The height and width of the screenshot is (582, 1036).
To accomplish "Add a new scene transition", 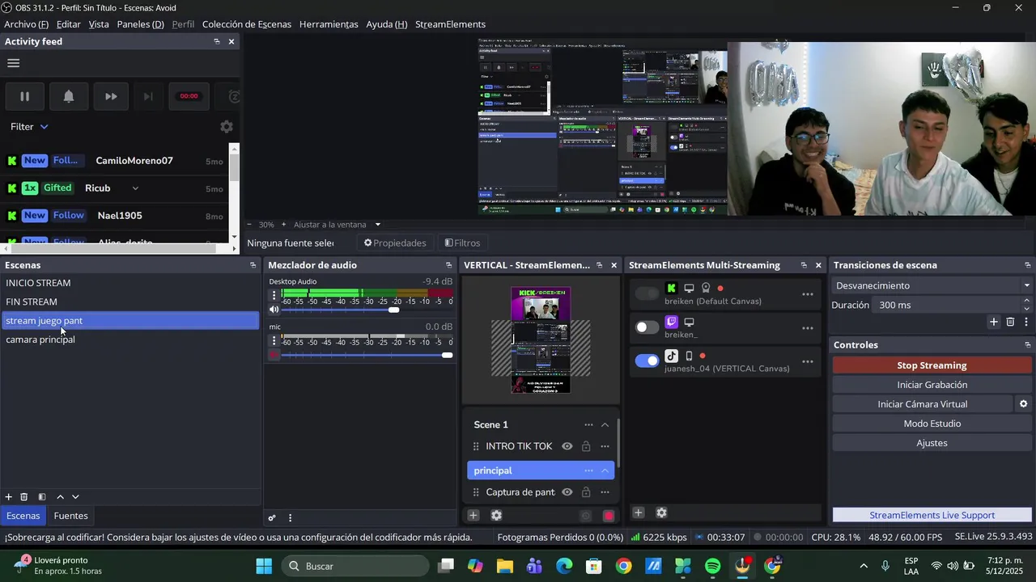I will click(994, 322).
